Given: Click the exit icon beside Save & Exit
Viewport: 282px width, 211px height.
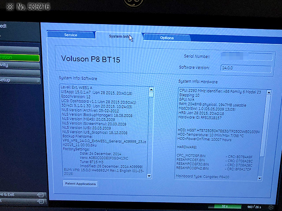Looking at the screenshot, I should pos(41,195).
